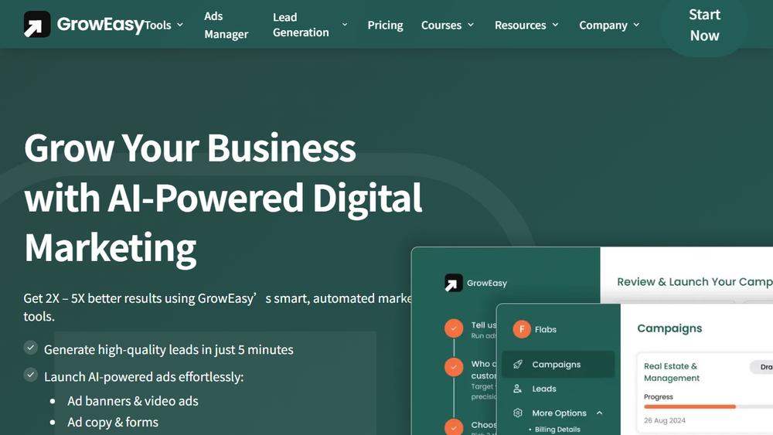Click the Flabs account name

tap(545, 330)
